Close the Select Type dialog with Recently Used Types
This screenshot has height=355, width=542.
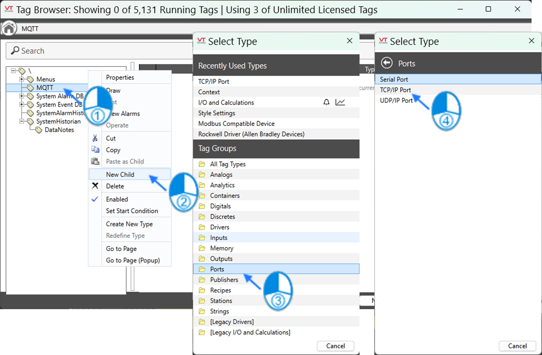[350, 41]
